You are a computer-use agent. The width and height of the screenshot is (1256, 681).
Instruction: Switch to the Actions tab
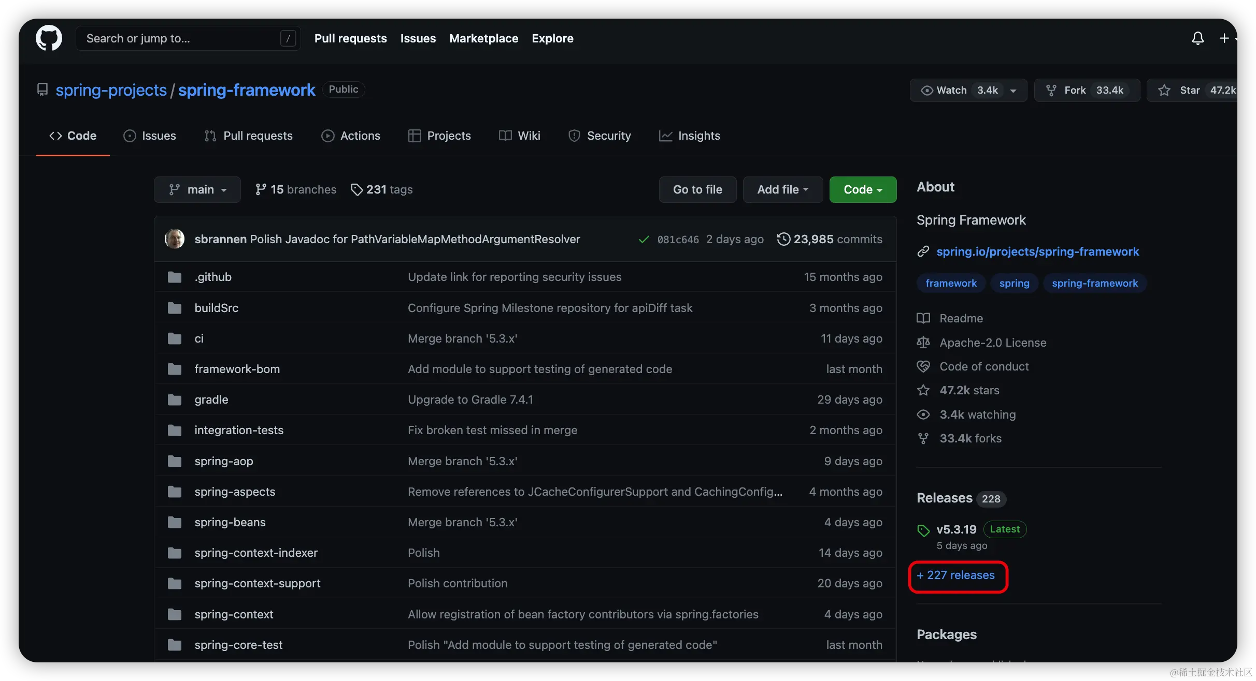pyautogui.click(x=351, y=136)
